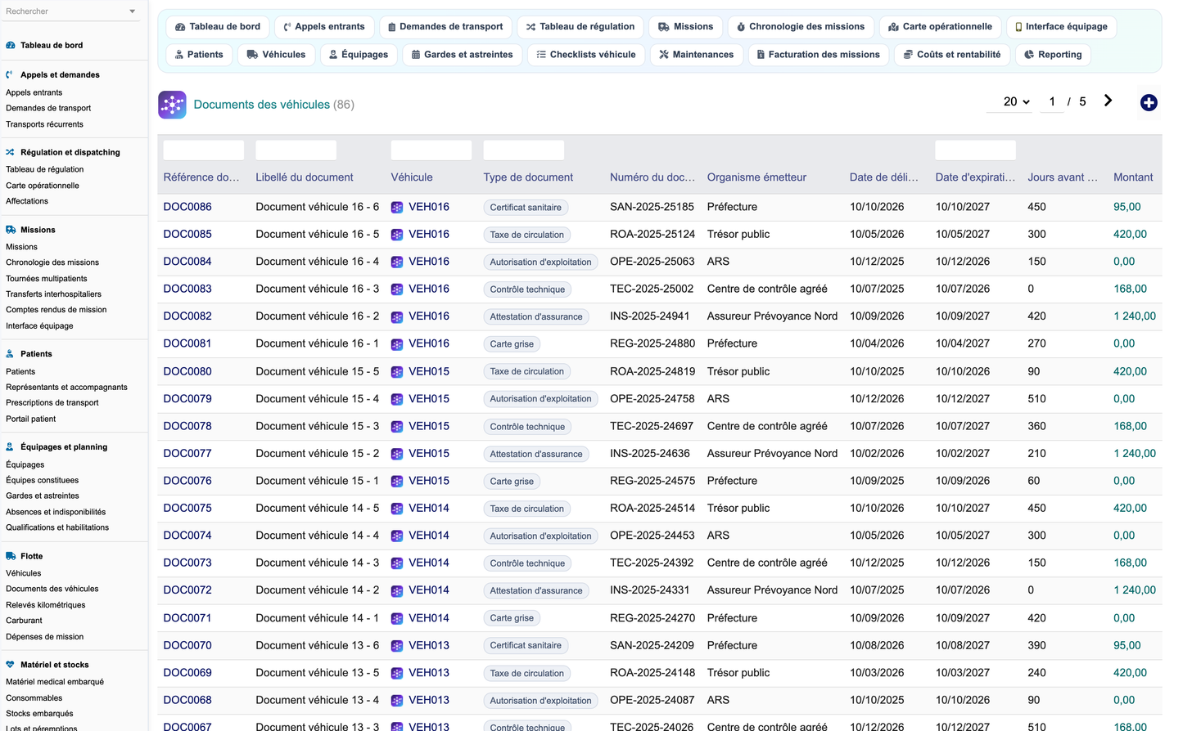Click Véhicule filter field
Image resolution: width=1183 pixels, height=731 pixels.
coord(431,150)
